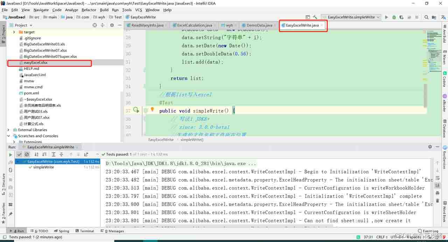The width and height of the screenshot is (448, 242).
Task: Rerun tests in the Run panel
Action: [10, 154]
